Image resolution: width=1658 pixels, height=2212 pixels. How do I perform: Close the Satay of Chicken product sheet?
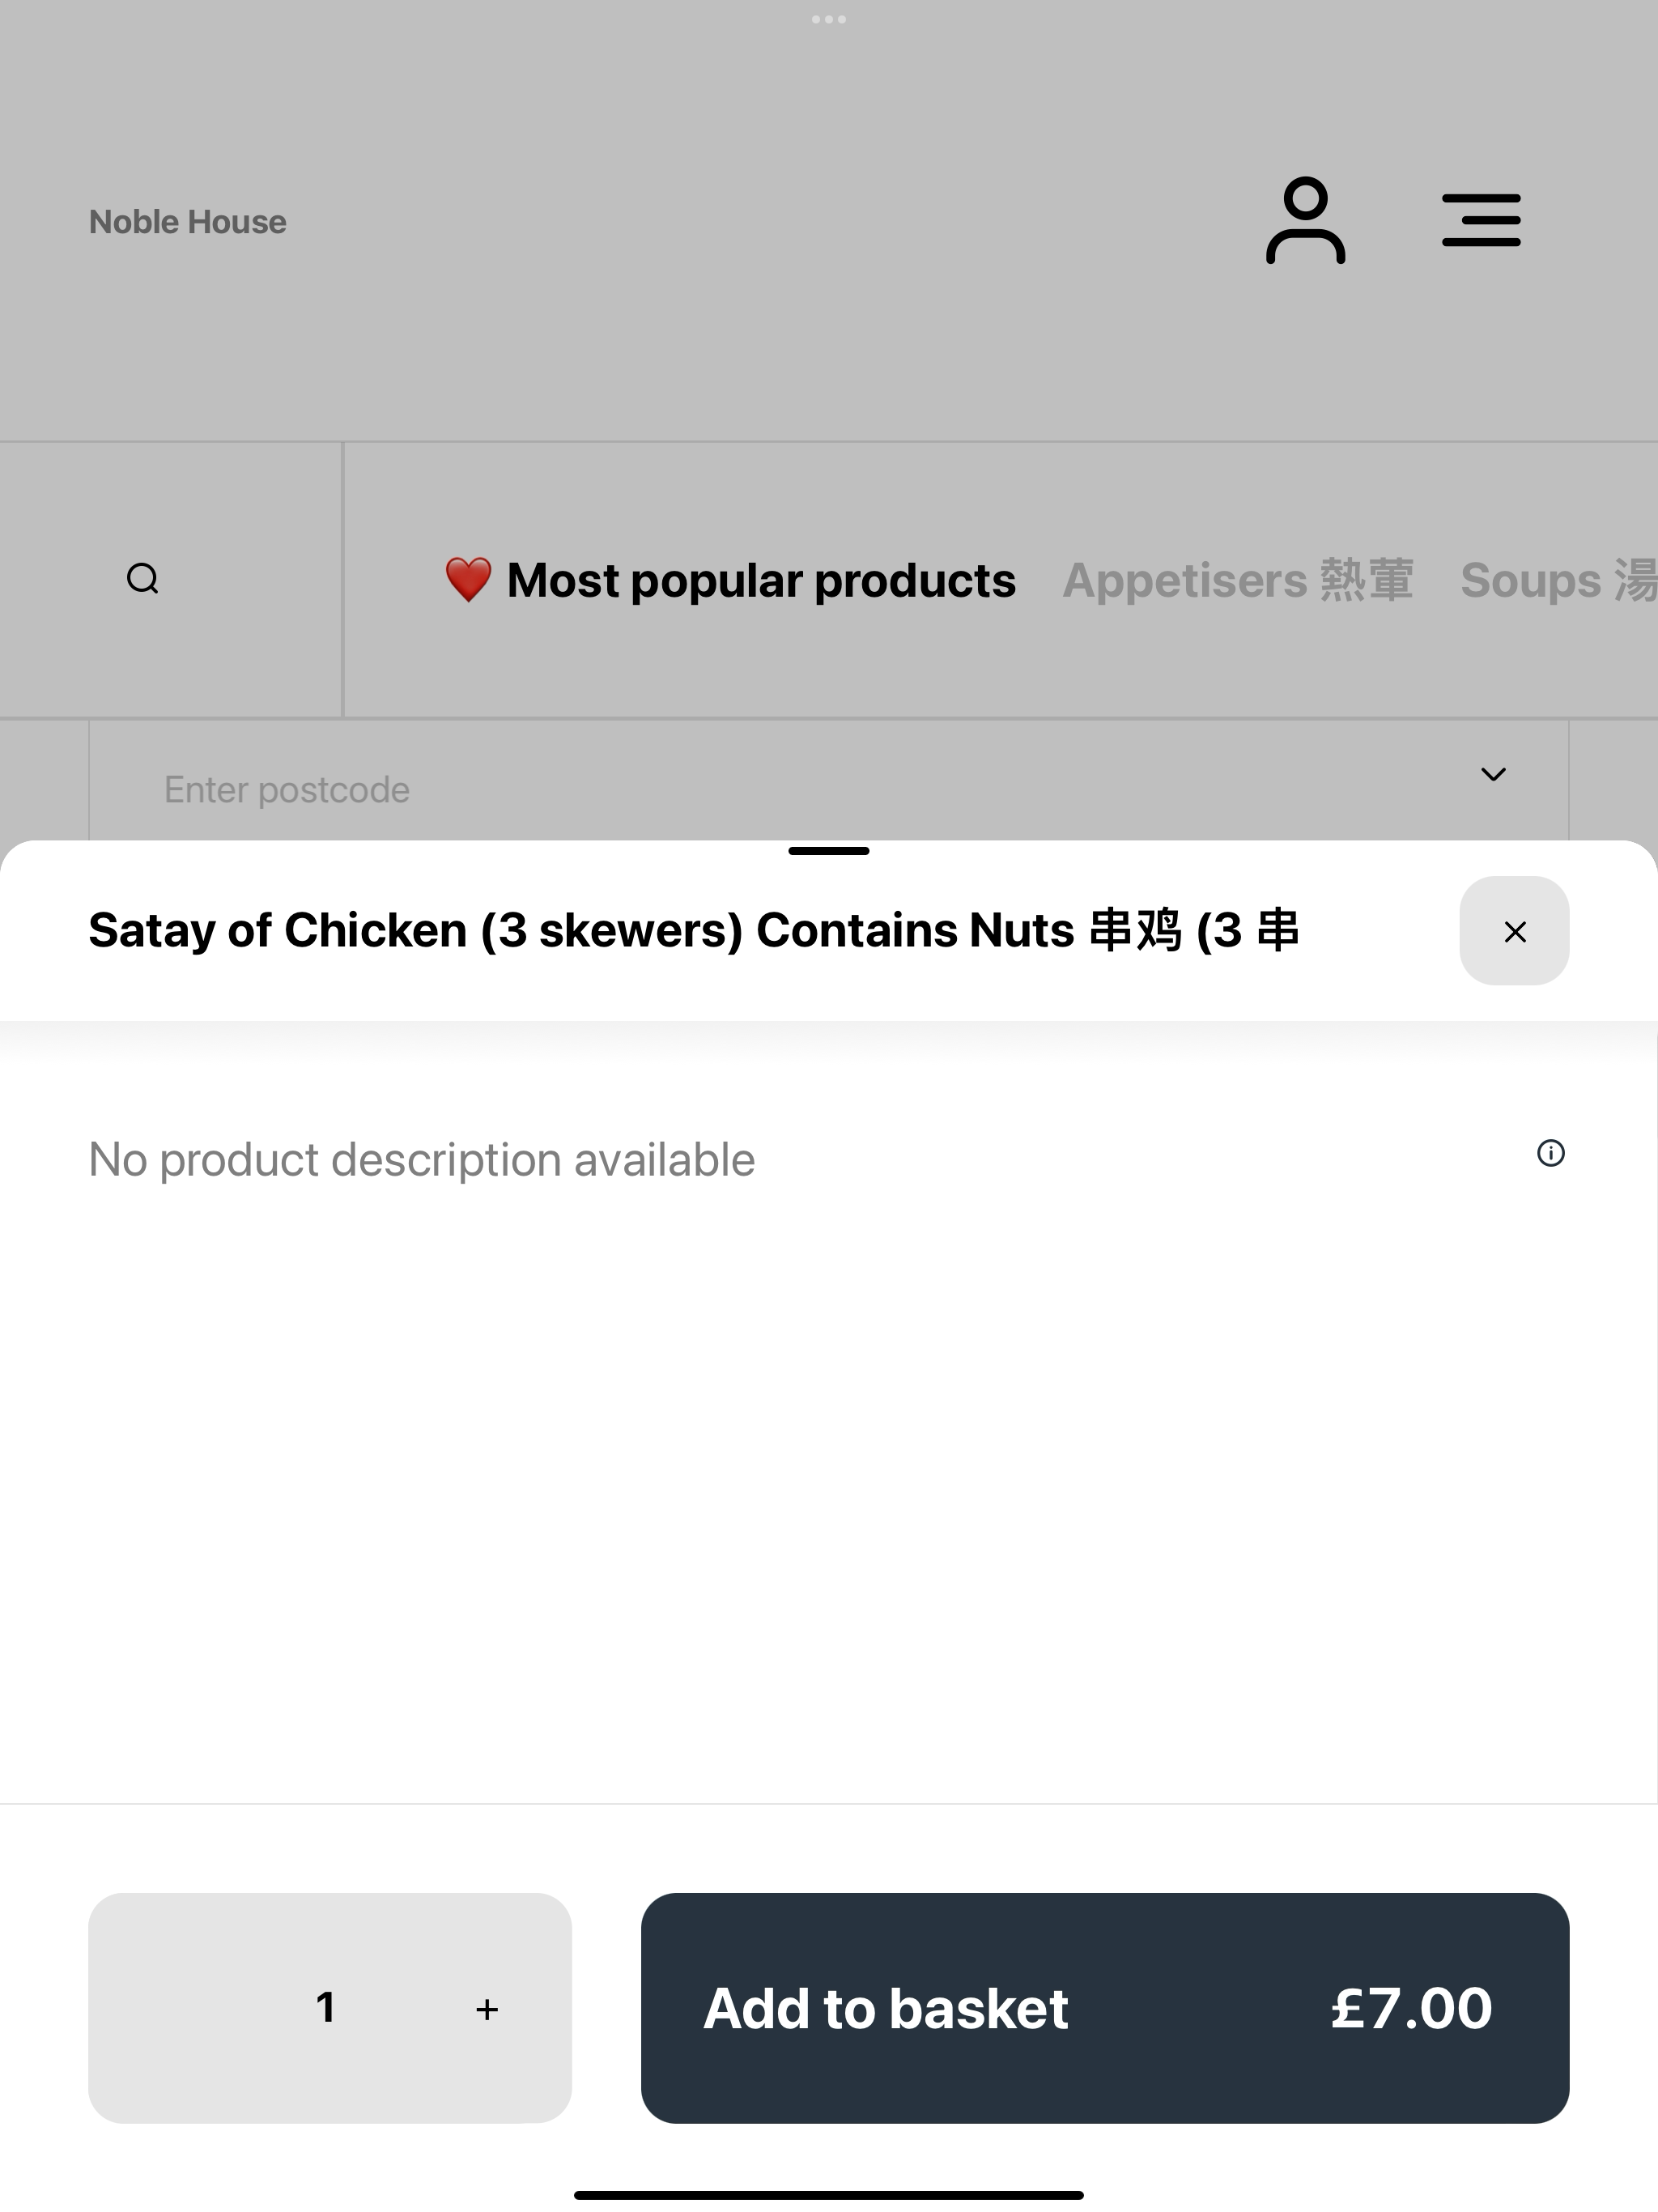(1514, 931)
